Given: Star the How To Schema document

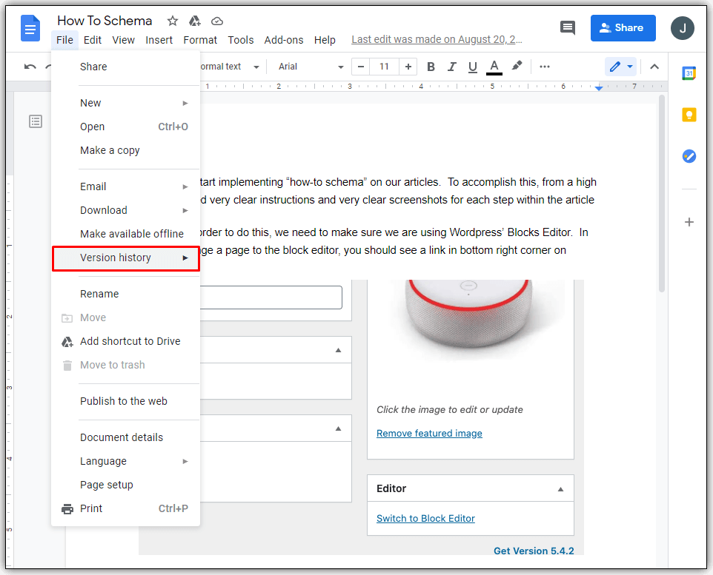Looking at the screenshot, I should [173, 21].
